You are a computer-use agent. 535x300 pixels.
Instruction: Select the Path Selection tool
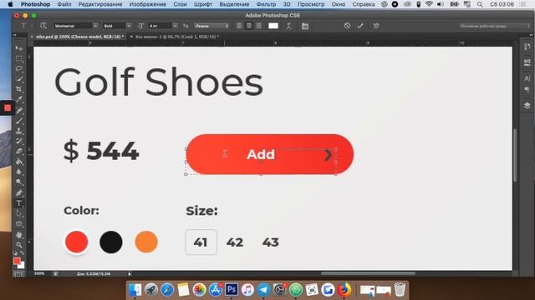tap(18, 213)
